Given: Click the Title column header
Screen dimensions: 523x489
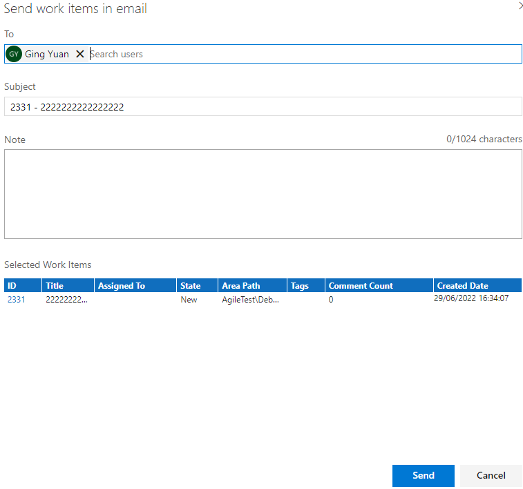Looking at the screenshot, I should pyautogui.click(x=68, y=286).
